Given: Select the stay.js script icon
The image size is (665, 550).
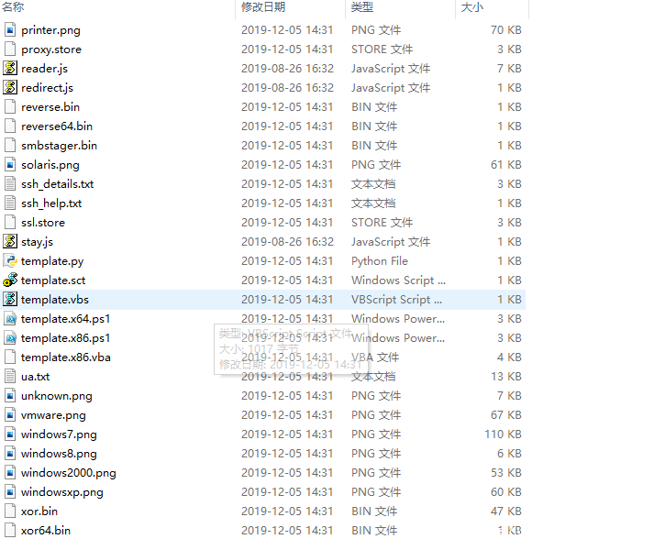Looking at the screenshot, I should [10, 241].
